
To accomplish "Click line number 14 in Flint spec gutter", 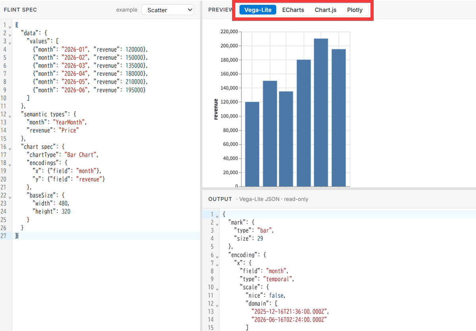I will click(4, 130).
